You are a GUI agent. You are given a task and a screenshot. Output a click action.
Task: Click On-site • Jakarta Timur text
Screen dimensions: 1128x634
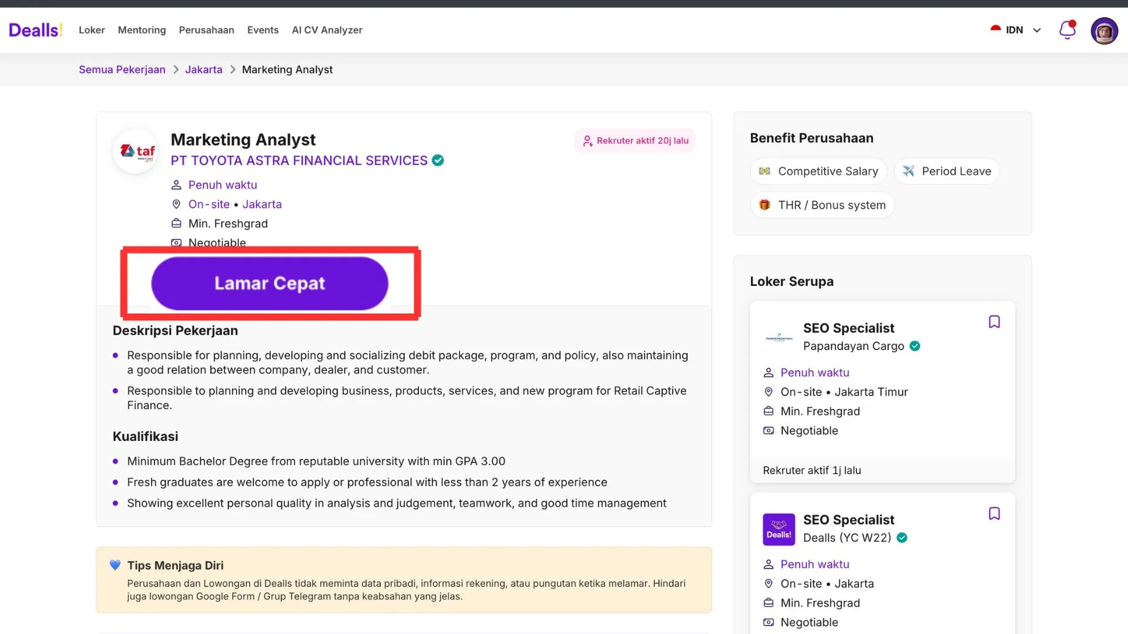click(844, 392)
